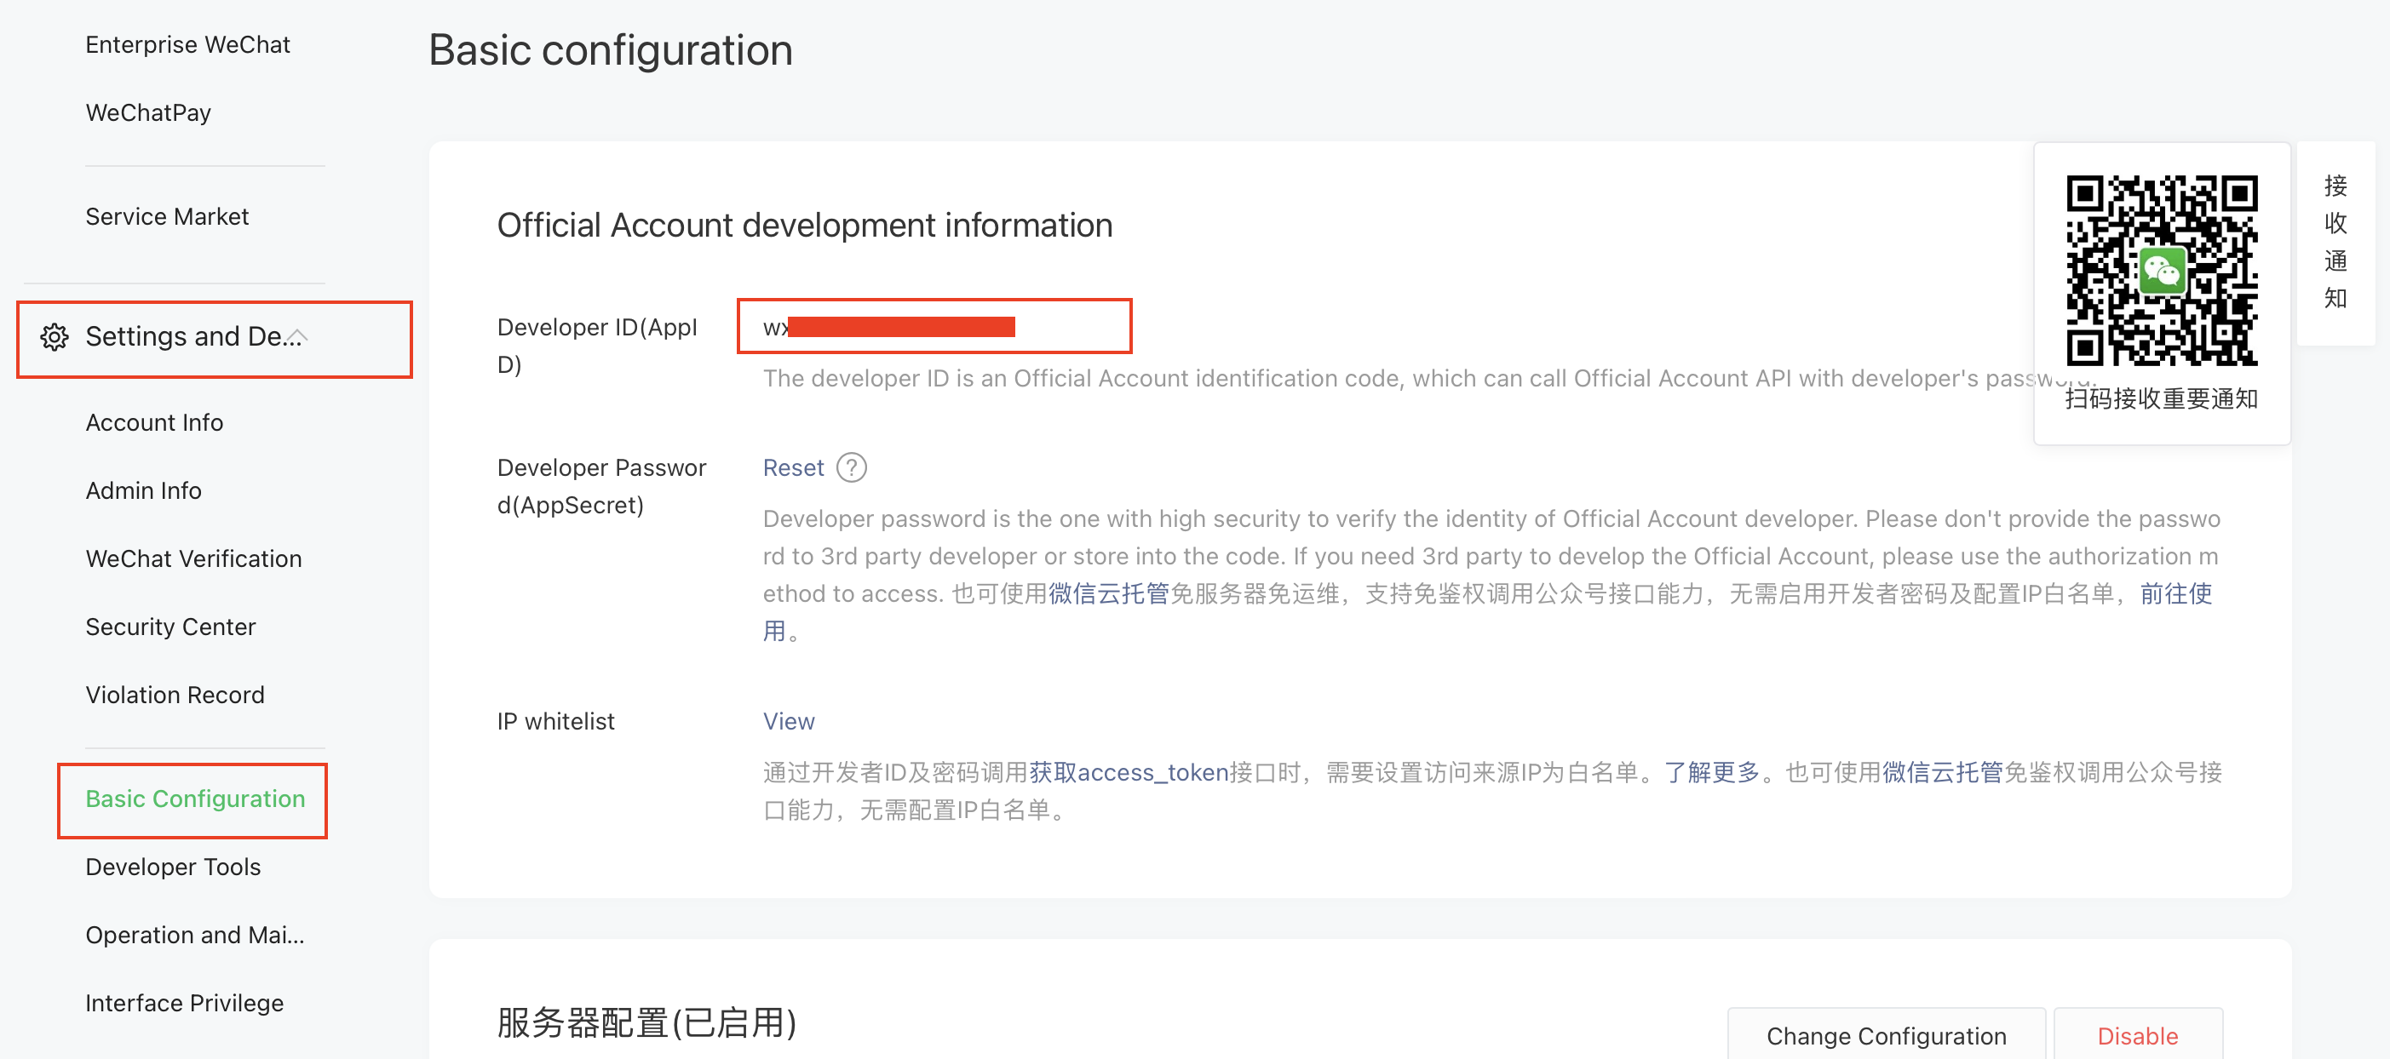Click Change Configuration button
Screen dimensions: 2390x1059
point(1885,1035)
